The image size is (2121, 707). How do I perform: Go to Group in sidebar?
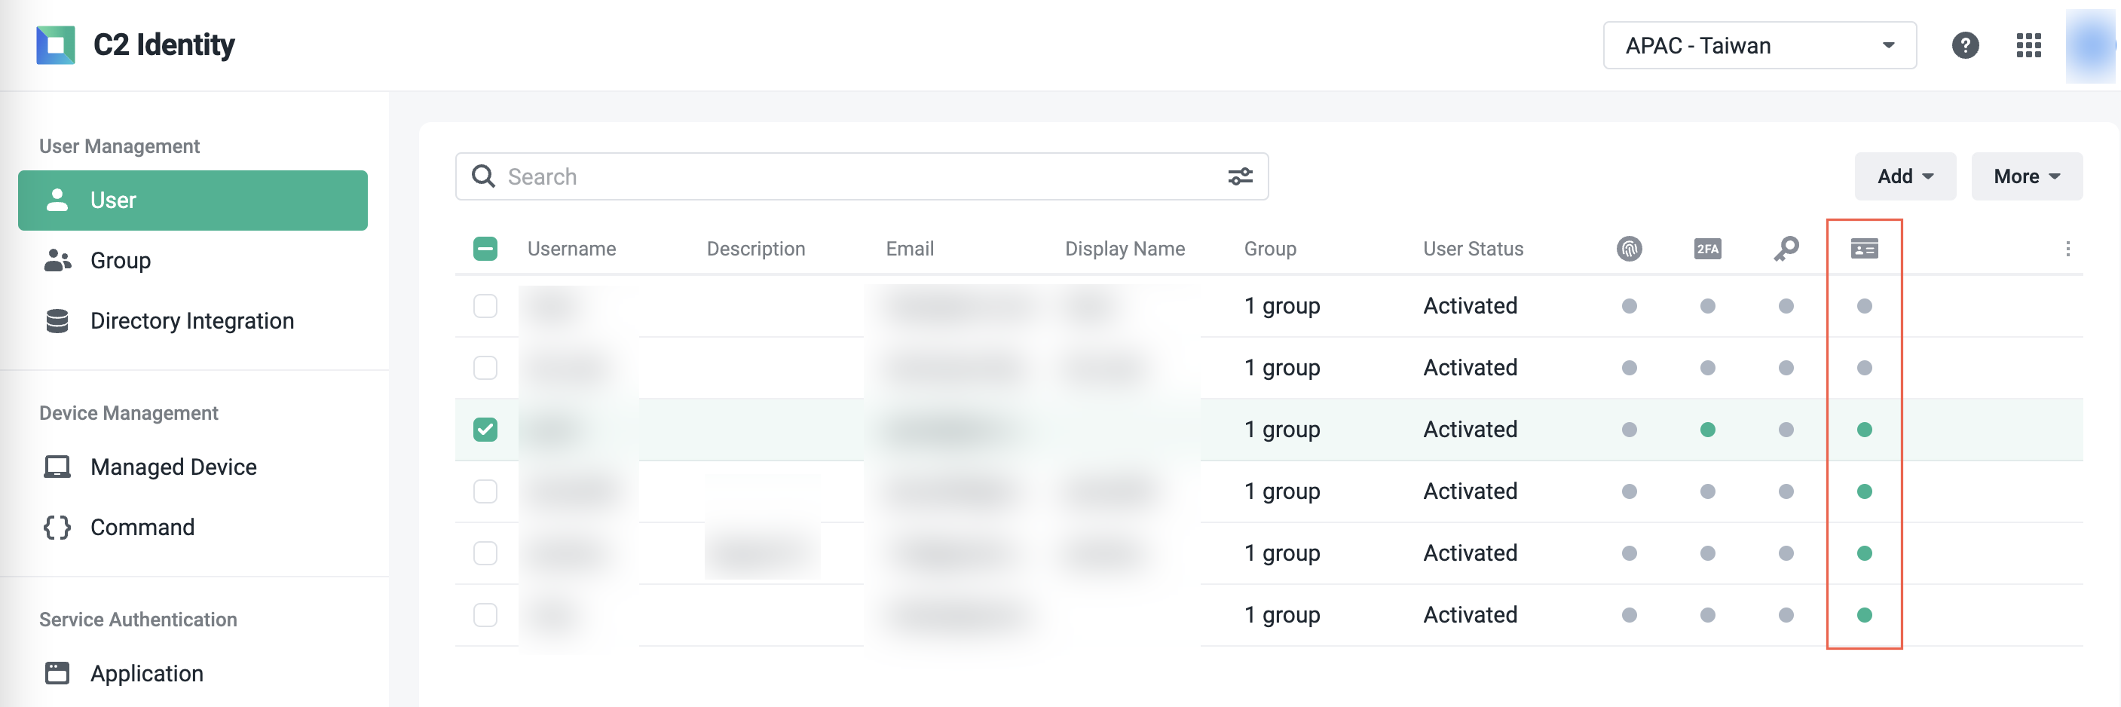[120, 261]
